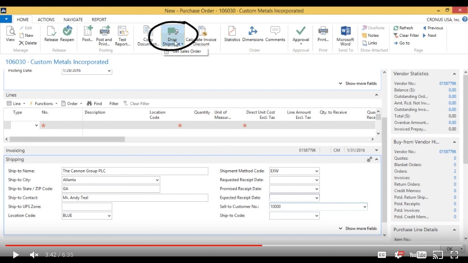The image size is (468, 263).
Task: Open the help question mark icon
Action: click(465, 20)
